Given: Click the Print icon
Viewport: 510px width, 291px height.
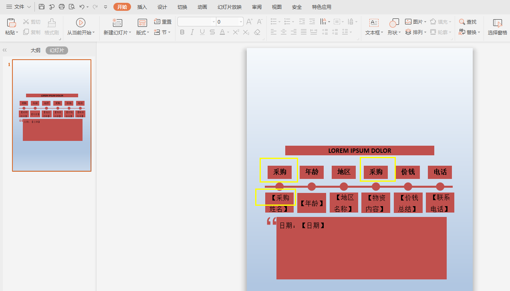Looking at the screenshot, I should point(62,7).
